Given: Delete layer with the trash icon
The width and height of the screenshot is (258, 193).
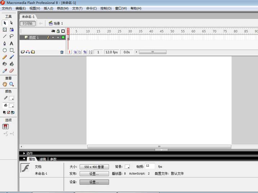Looking at the screenshot, I should click(62, 52).
